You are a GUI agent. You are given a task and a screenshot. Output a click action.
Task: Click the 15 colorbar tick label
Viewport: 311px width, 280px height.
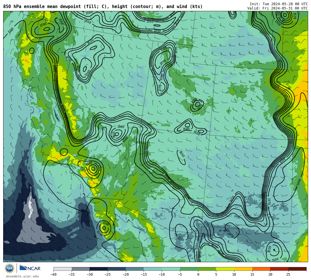tap(252, 275)
